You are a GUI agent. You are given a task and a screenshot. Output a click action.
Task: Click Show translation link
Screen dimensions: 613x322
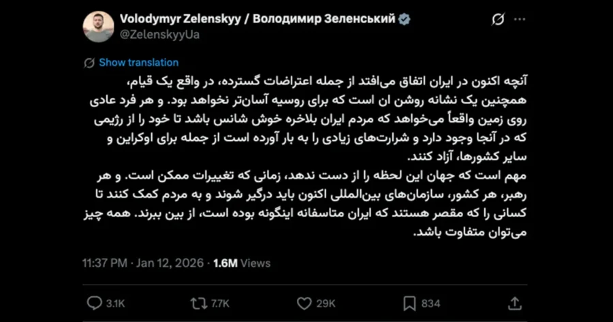click(139, 63)
